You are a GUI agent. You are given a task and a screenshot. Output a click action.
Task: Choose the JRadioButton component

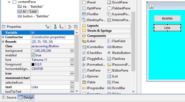tap(119, 53)
